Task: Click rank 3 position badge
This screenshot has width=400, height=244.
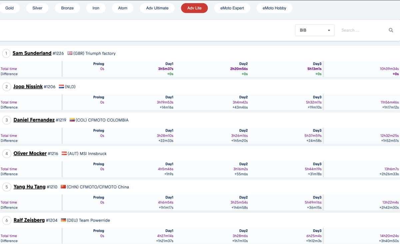Action: pyautogui.click(x=6, y=120)
